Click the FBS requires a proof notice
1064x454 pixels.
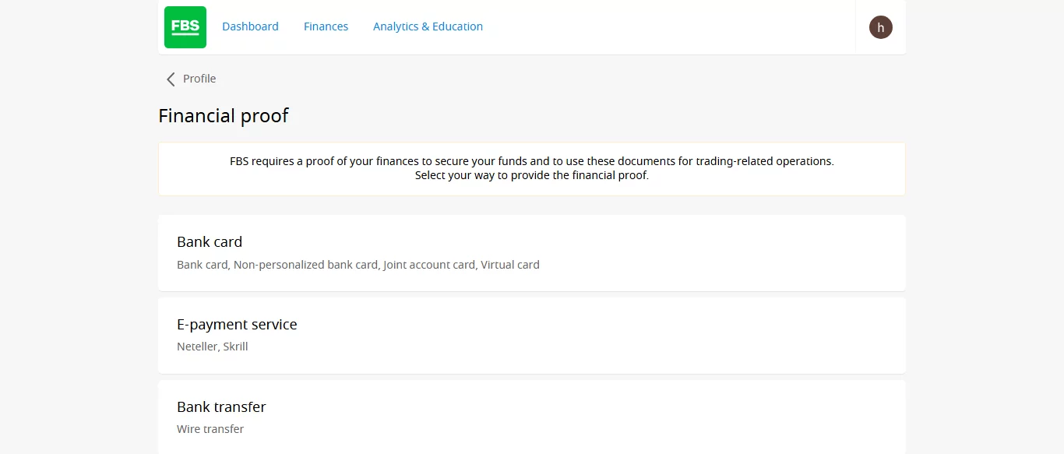click(x=532, y=161)
